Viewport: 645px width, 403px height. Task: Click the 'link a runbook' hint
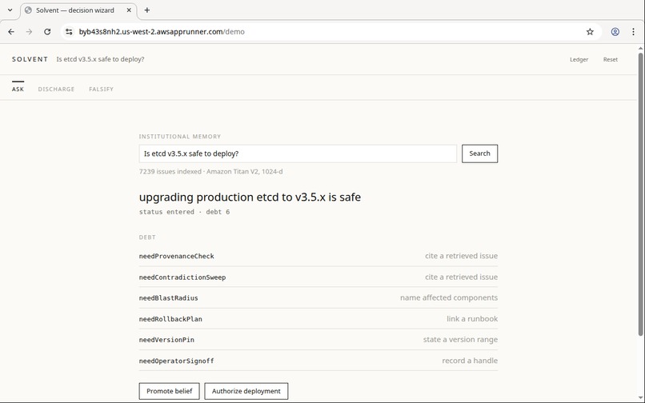[x=472, y=319]
